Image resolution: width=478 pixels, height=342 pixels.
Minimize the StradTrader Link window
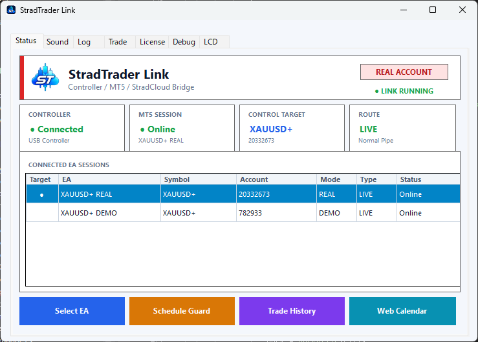[404, 10]
